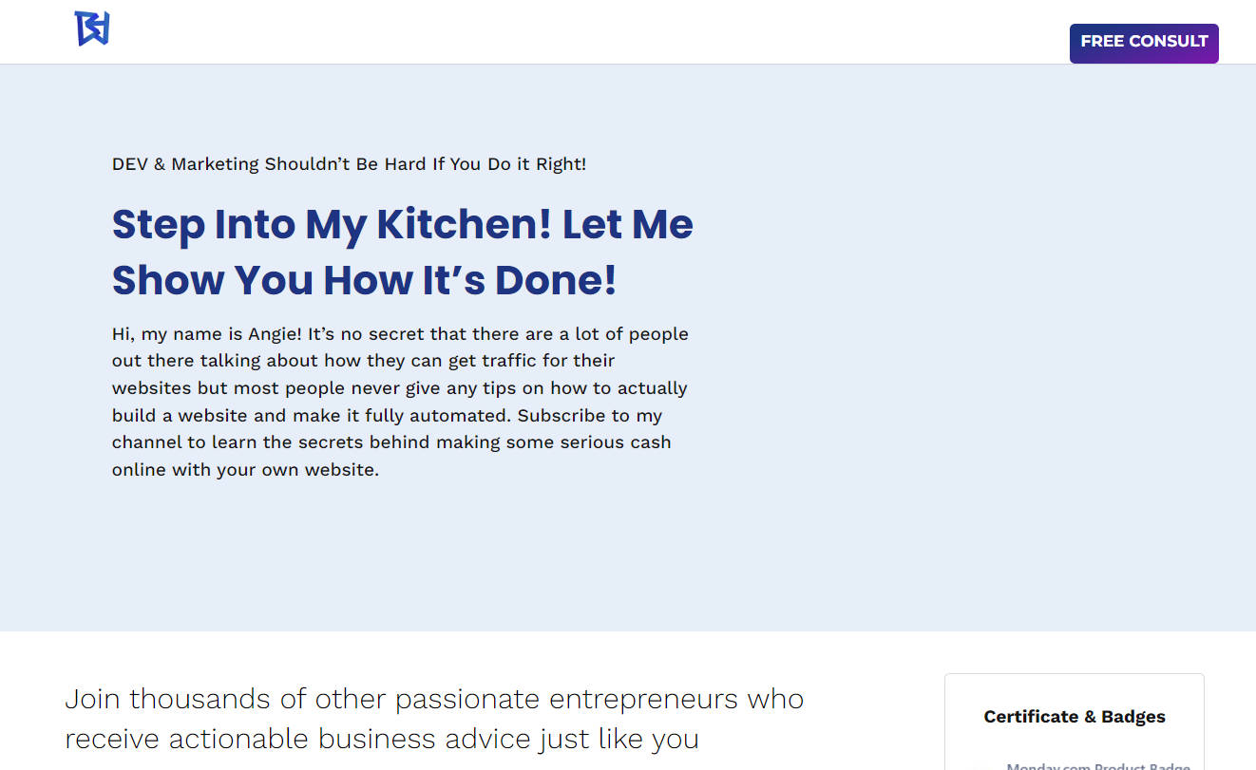This screenshot has width=1256, height=770.
Task: Click 'channel to learn the secrets' text line
Action: click(391, 442)
